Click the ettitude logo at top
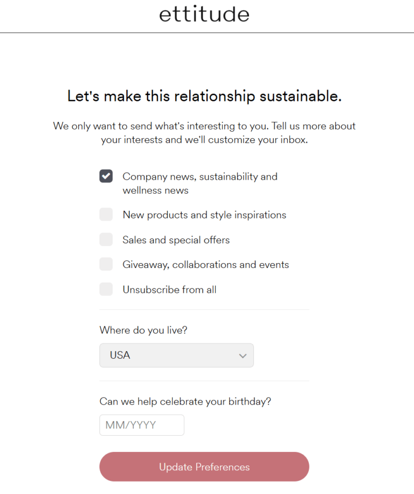This screenshot has width=414, height=494. click(204, 14)
